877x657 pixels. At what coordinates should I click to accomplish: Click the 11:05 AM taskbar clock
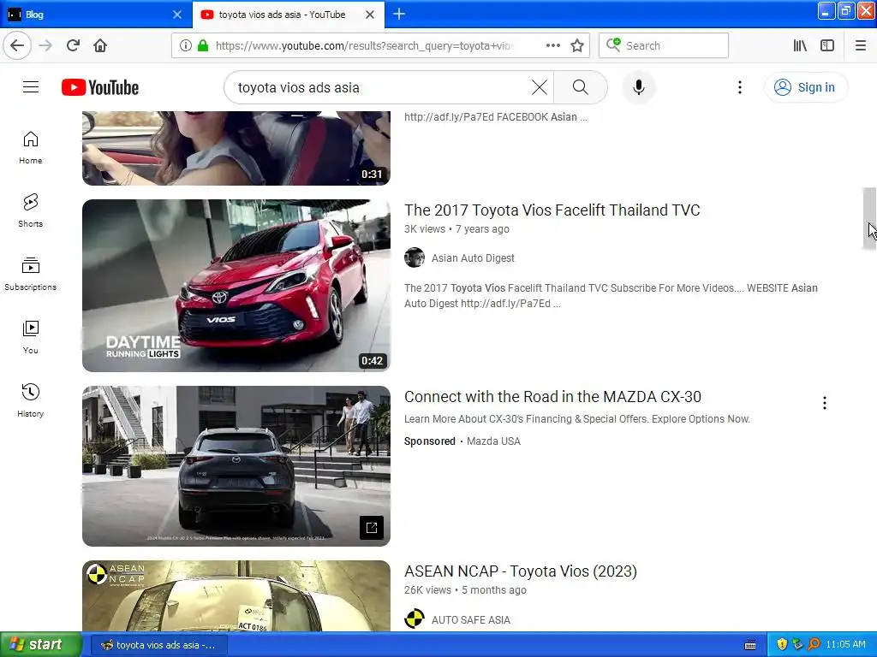point(845,644)
